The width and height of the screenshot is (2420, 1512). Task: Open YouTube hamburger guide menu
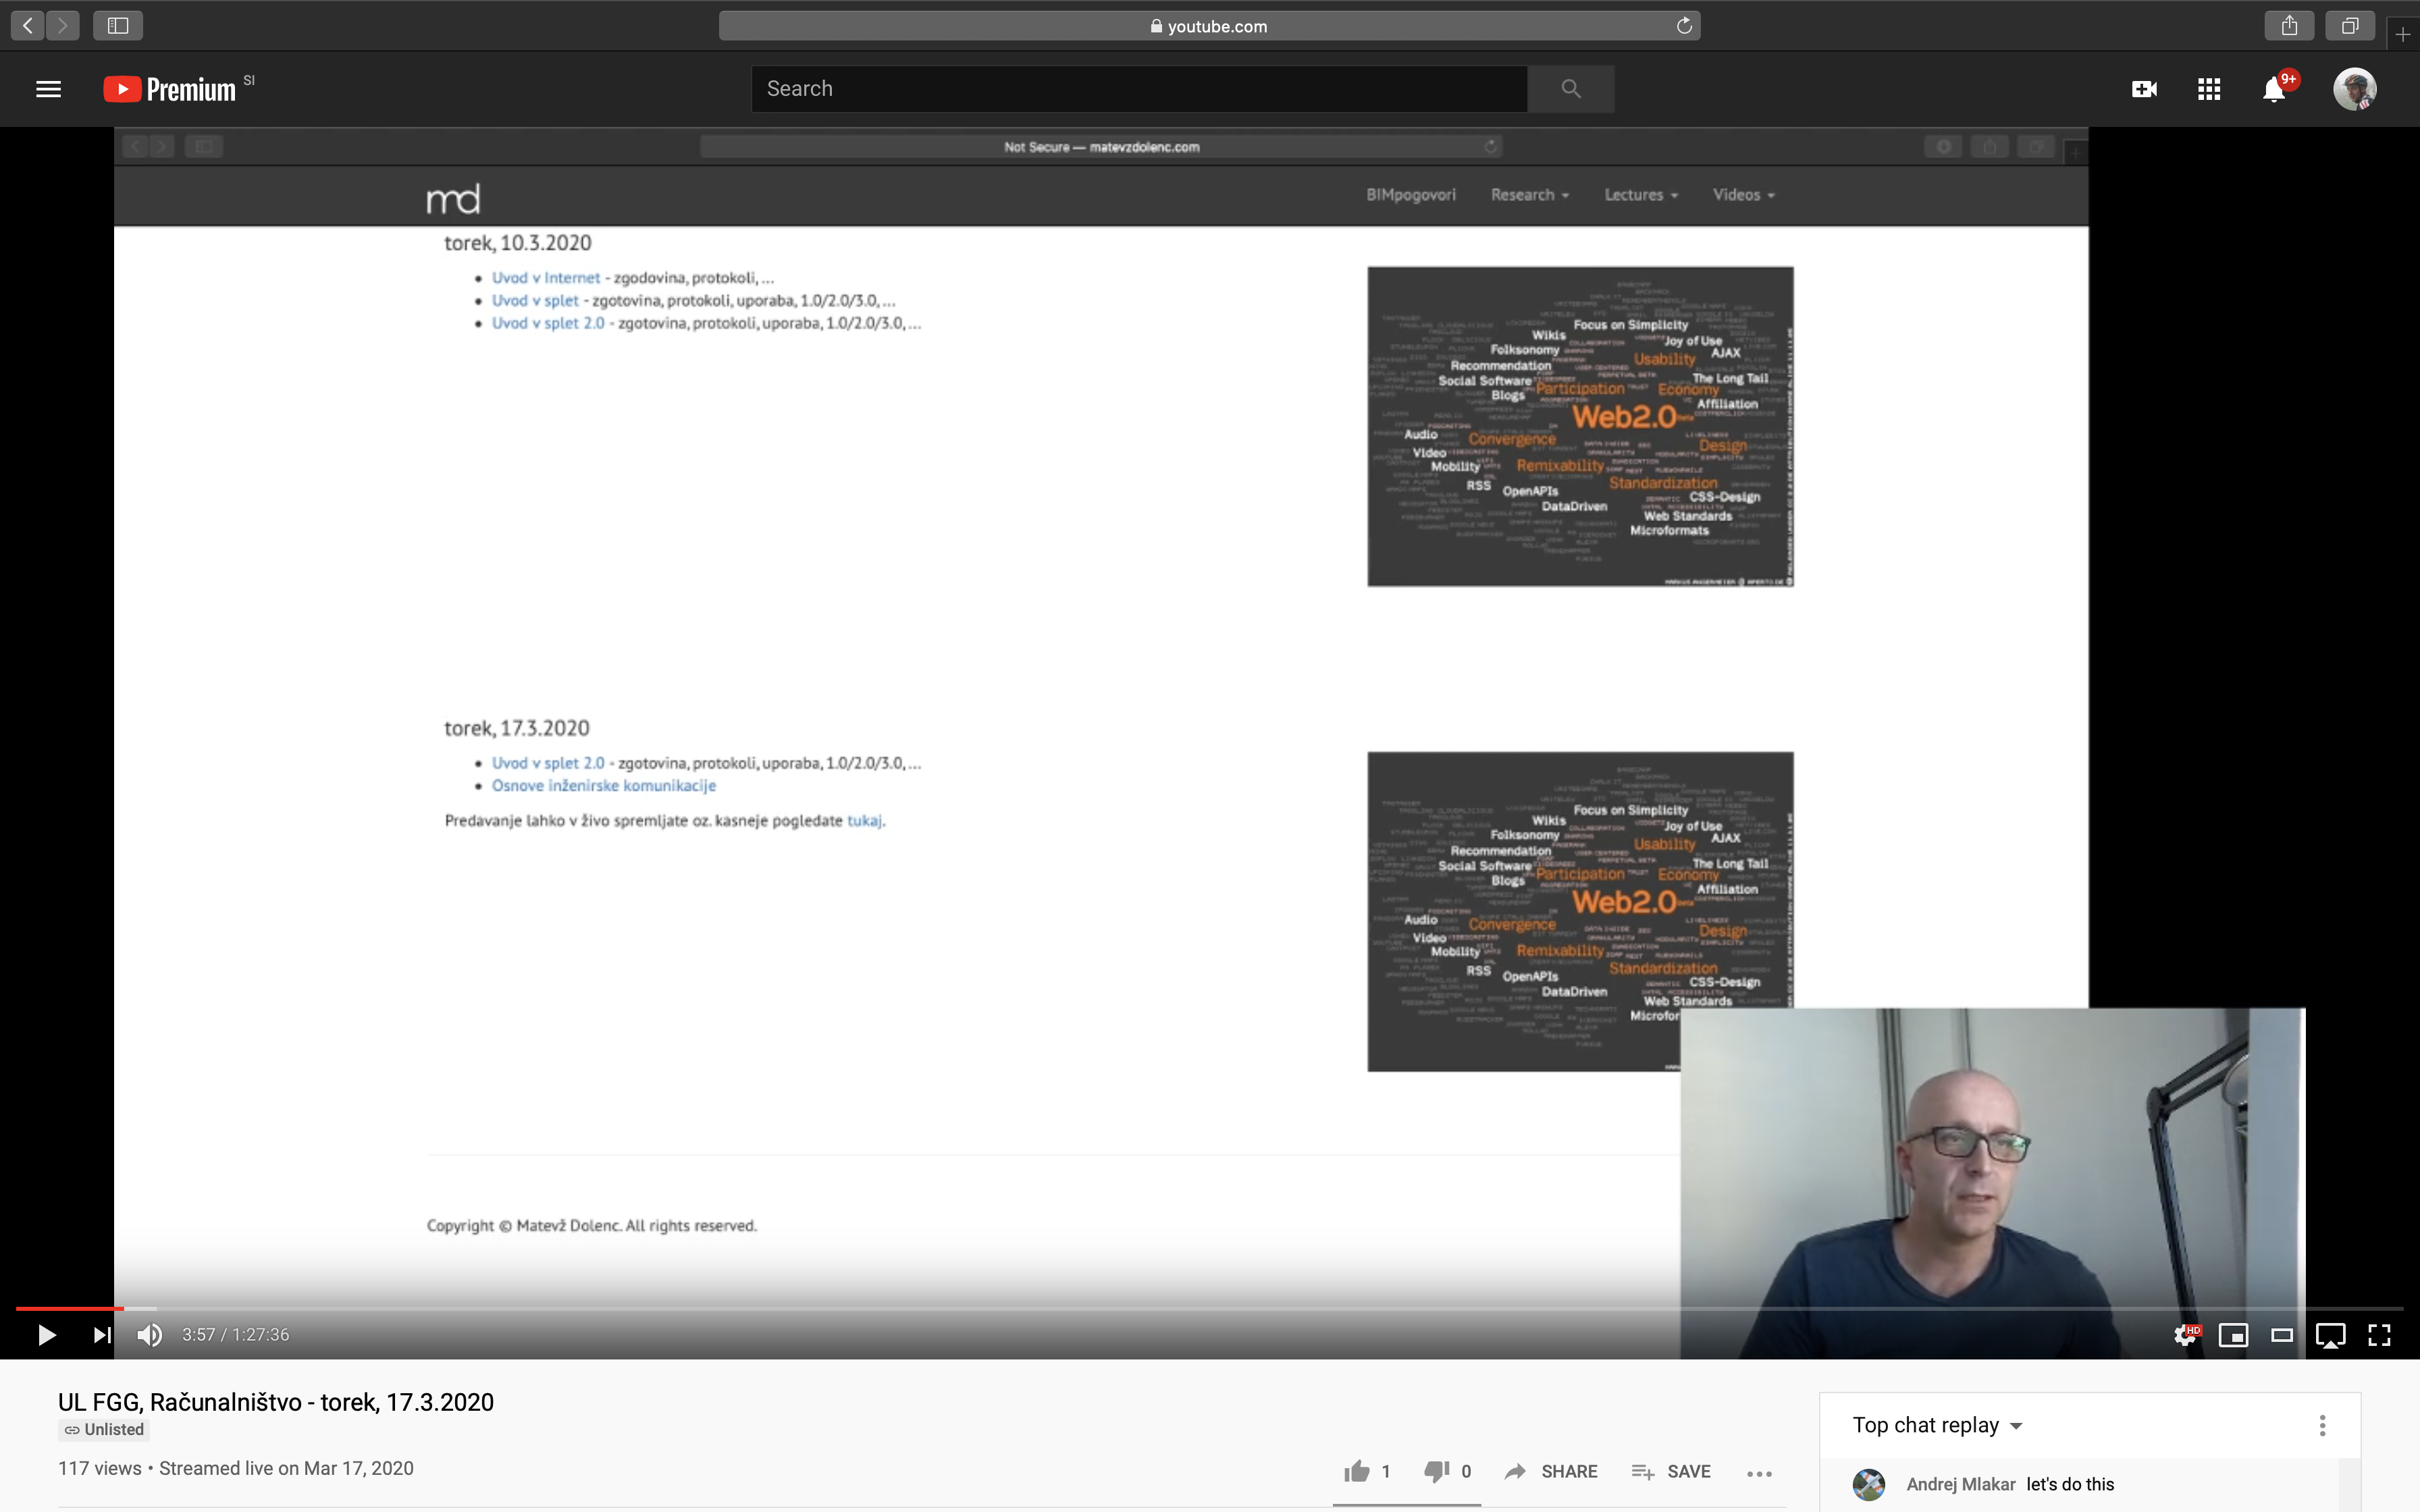click(x=48, y=89)
